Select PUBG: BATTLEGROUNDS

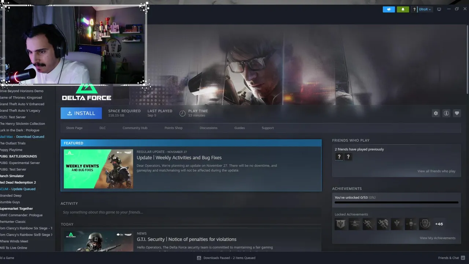(x=18, y=157)
